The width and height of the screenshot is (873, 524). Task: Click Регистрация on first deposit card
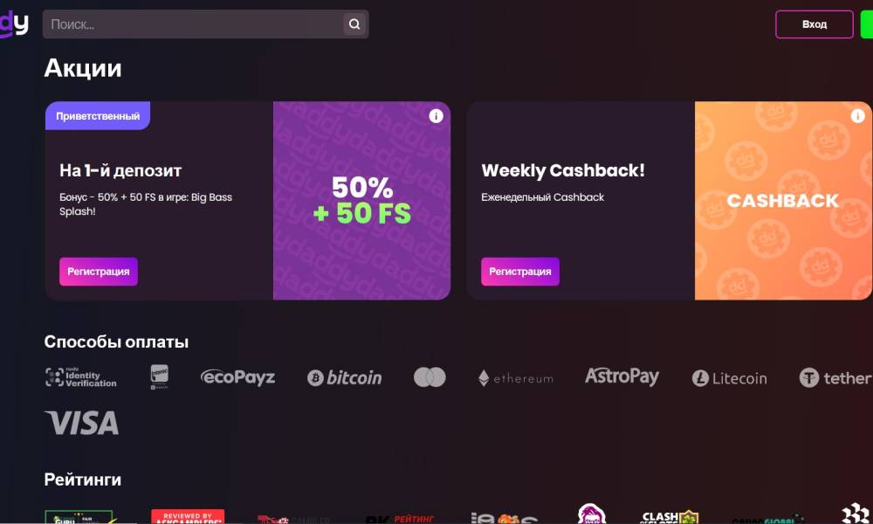pyautogui.click(x=99, y=272)
